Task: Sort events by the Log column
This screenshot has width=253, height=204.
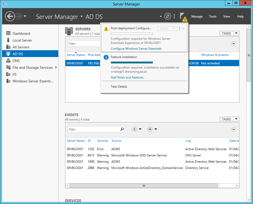Action: point(188,141)
